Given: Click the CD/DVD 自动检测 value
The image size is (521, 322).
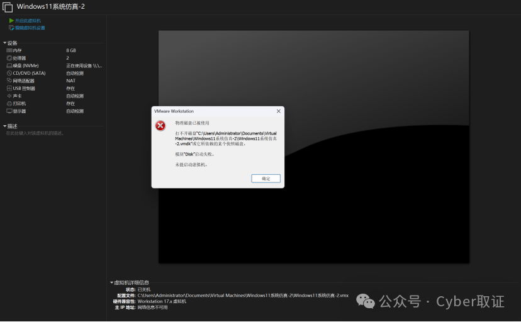Looking at the screenshot, I should pyautogui.click(x=75, y=73).
